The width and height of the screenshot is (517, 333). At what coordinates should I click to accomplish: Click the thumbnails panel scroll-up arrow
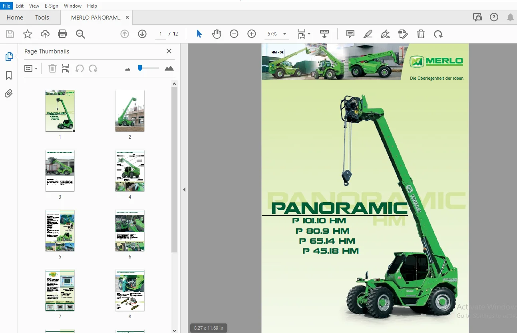174,84
